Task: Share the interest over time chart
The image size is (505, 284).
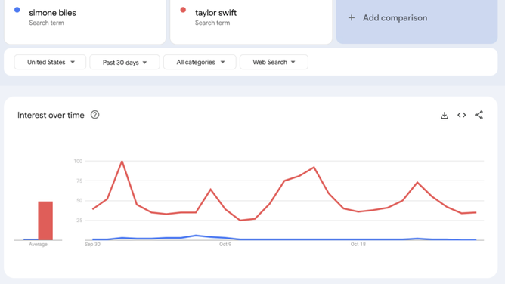Action: coord(479,115)
